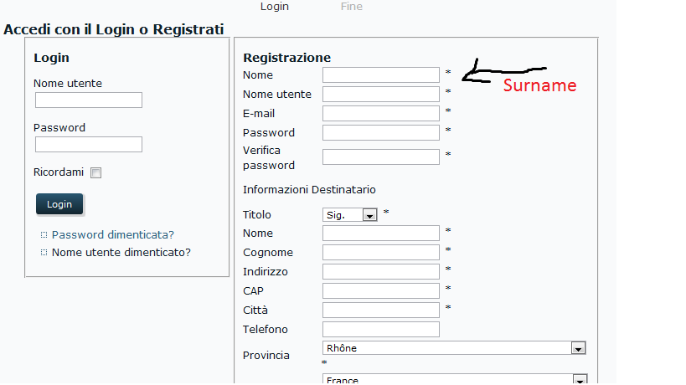This screenshot has height=385, width=686.
Task: Focus the Password field in Login panel
Action: pos(89,145)
